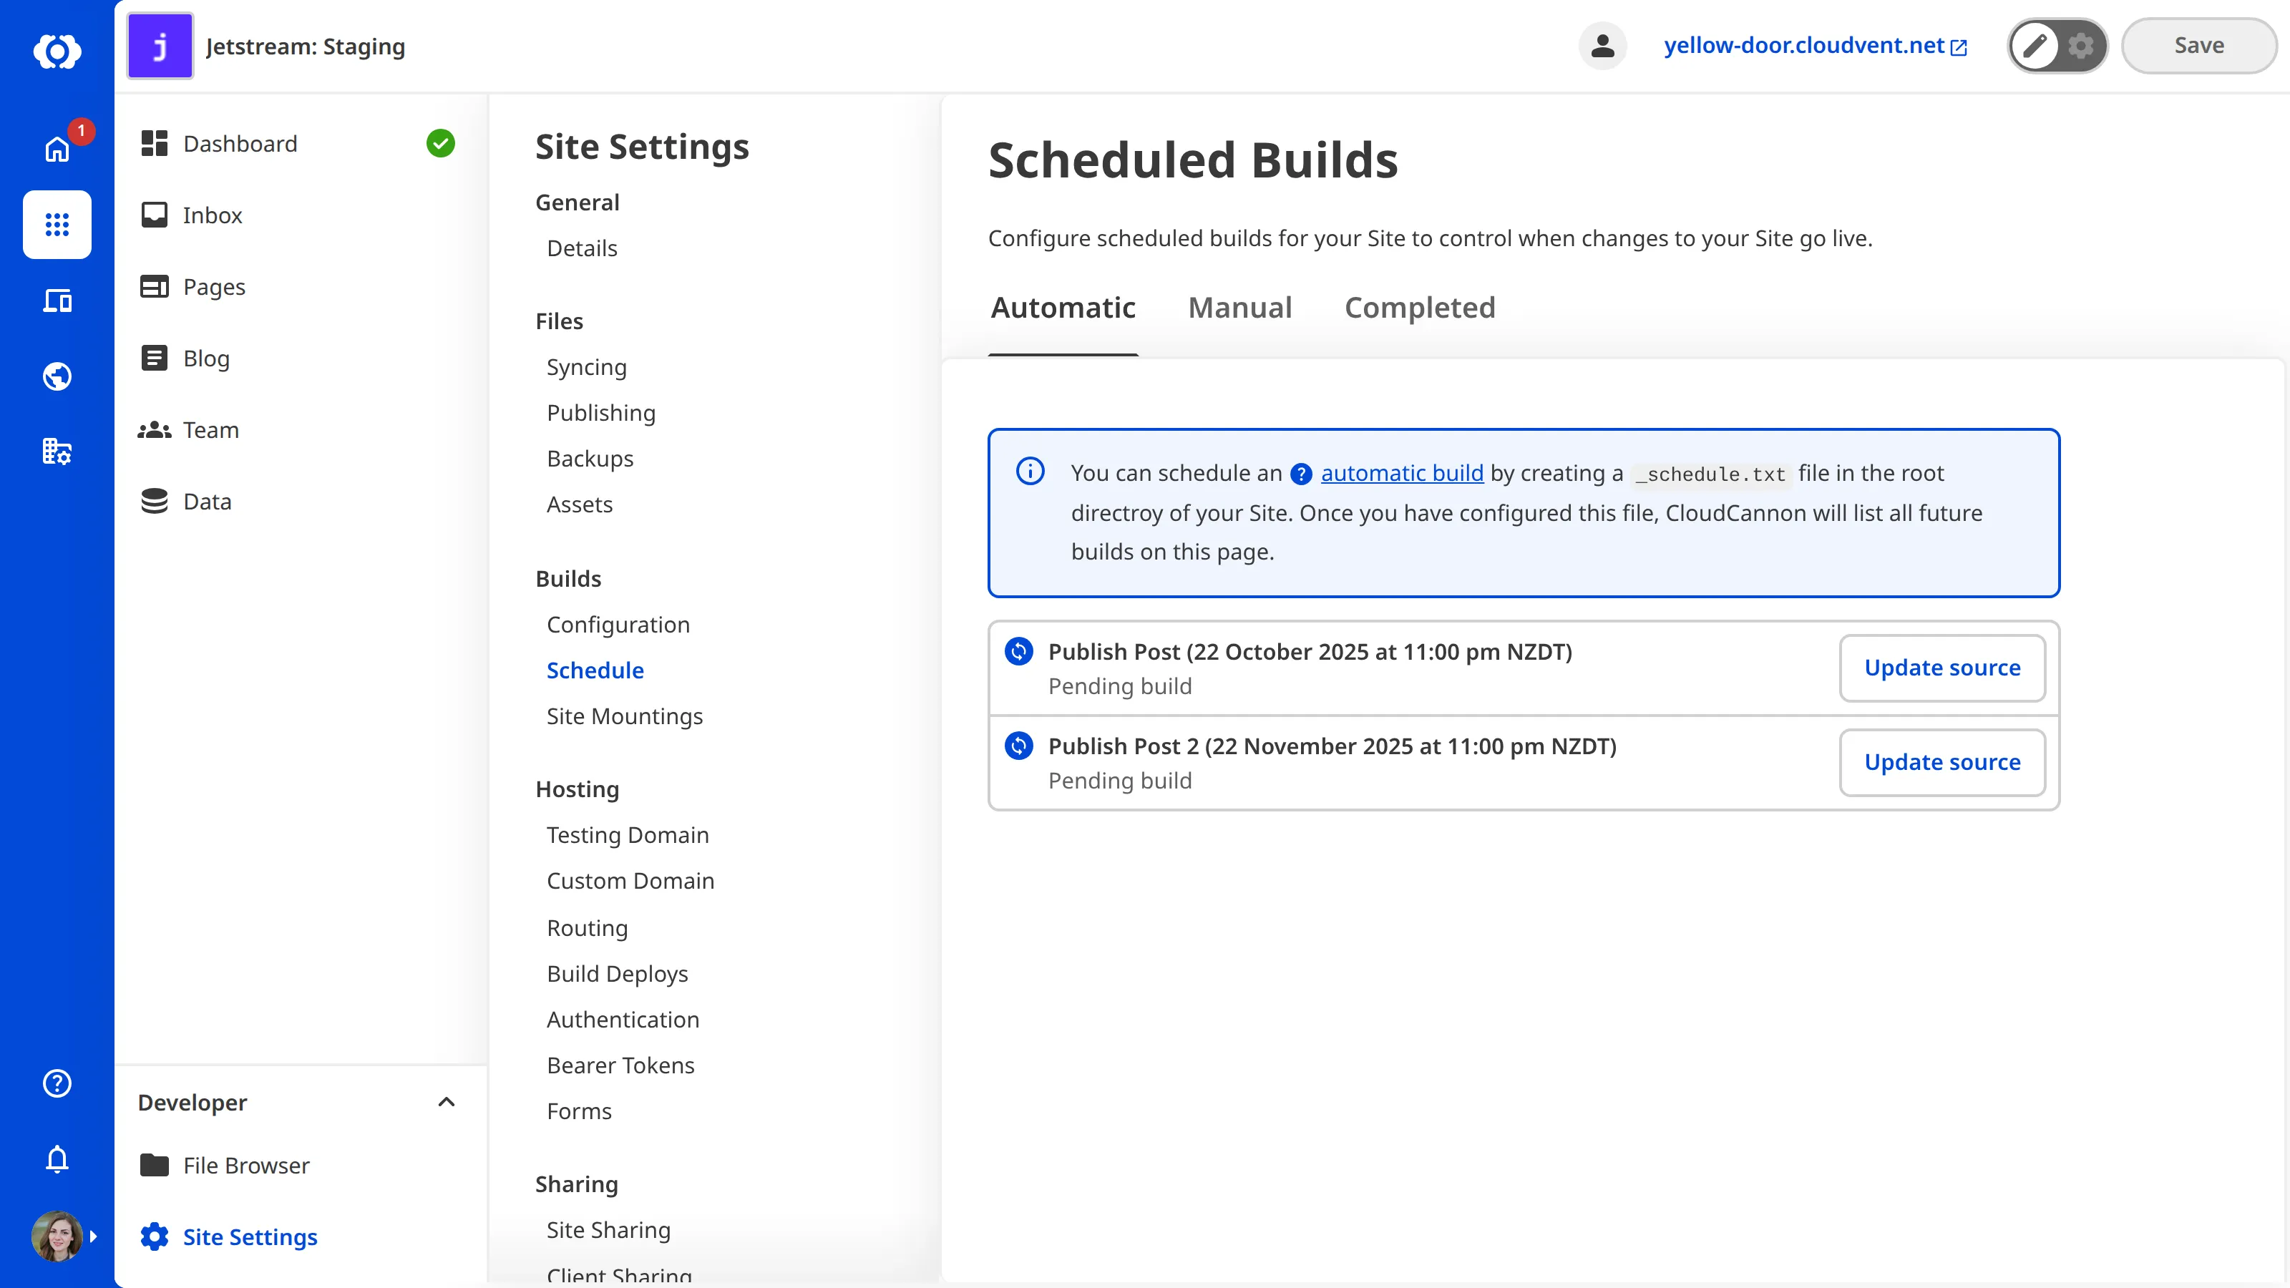Click the info icon in the blue notice

coord(1030,471)
